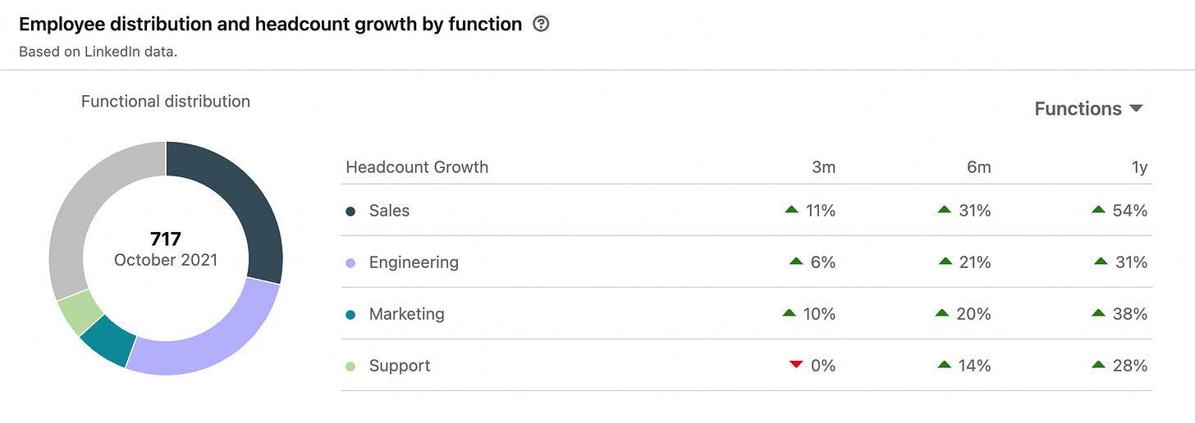Click the Sales dark legend dot
The height and width of the screenshot is (423, 1195).
tap(351, 211)
